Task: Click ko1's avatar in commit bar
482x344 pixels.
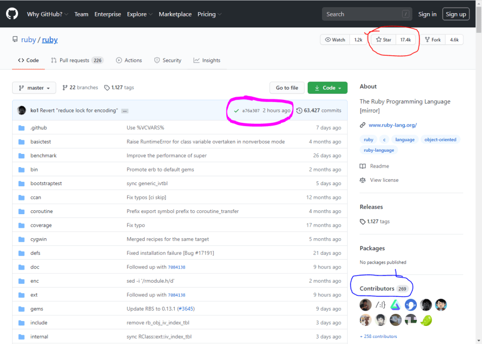Action: pos(21,110)
